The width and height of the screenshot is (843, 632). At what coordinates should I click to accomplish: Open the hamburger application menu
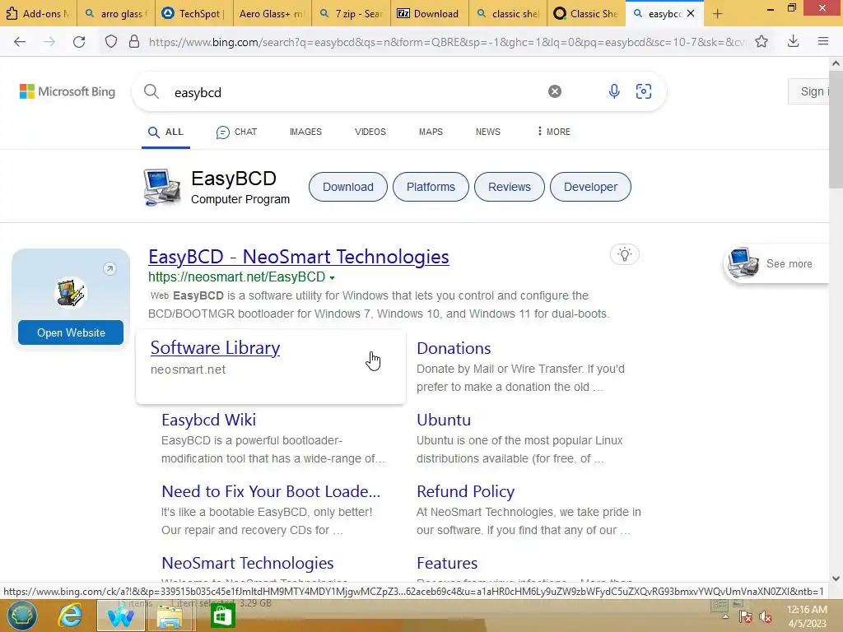pyautogui.click(x=823, y=41)
